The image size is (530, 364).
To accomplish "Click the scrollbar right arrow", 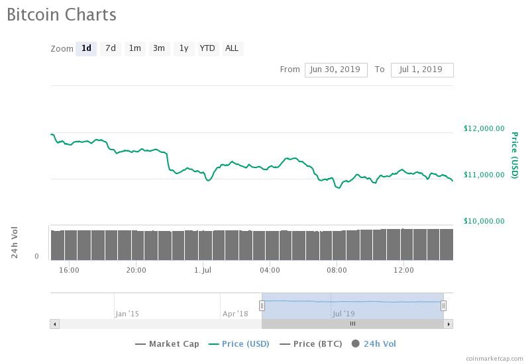I will point(449,324).
